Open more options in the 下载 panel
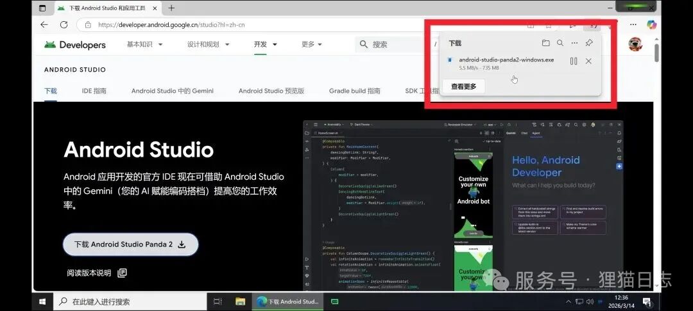 574,43
